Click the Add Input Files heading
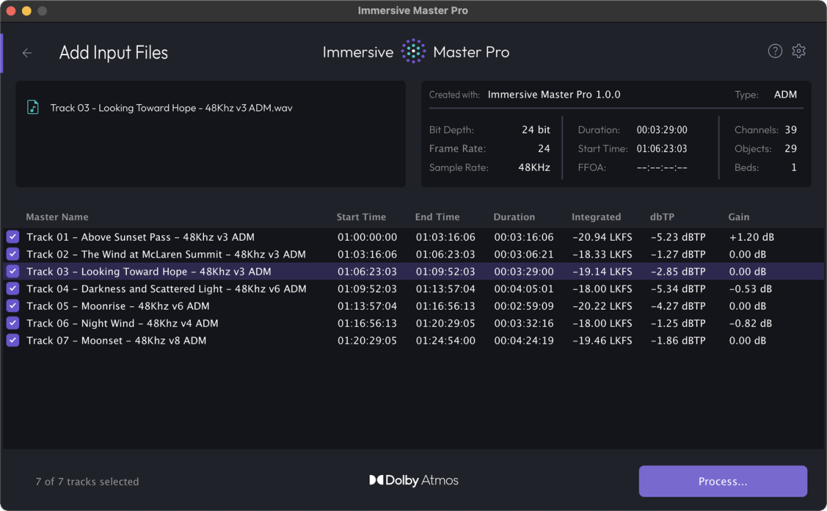The height and width of the screenshot is (511, 827). [114, 52]
